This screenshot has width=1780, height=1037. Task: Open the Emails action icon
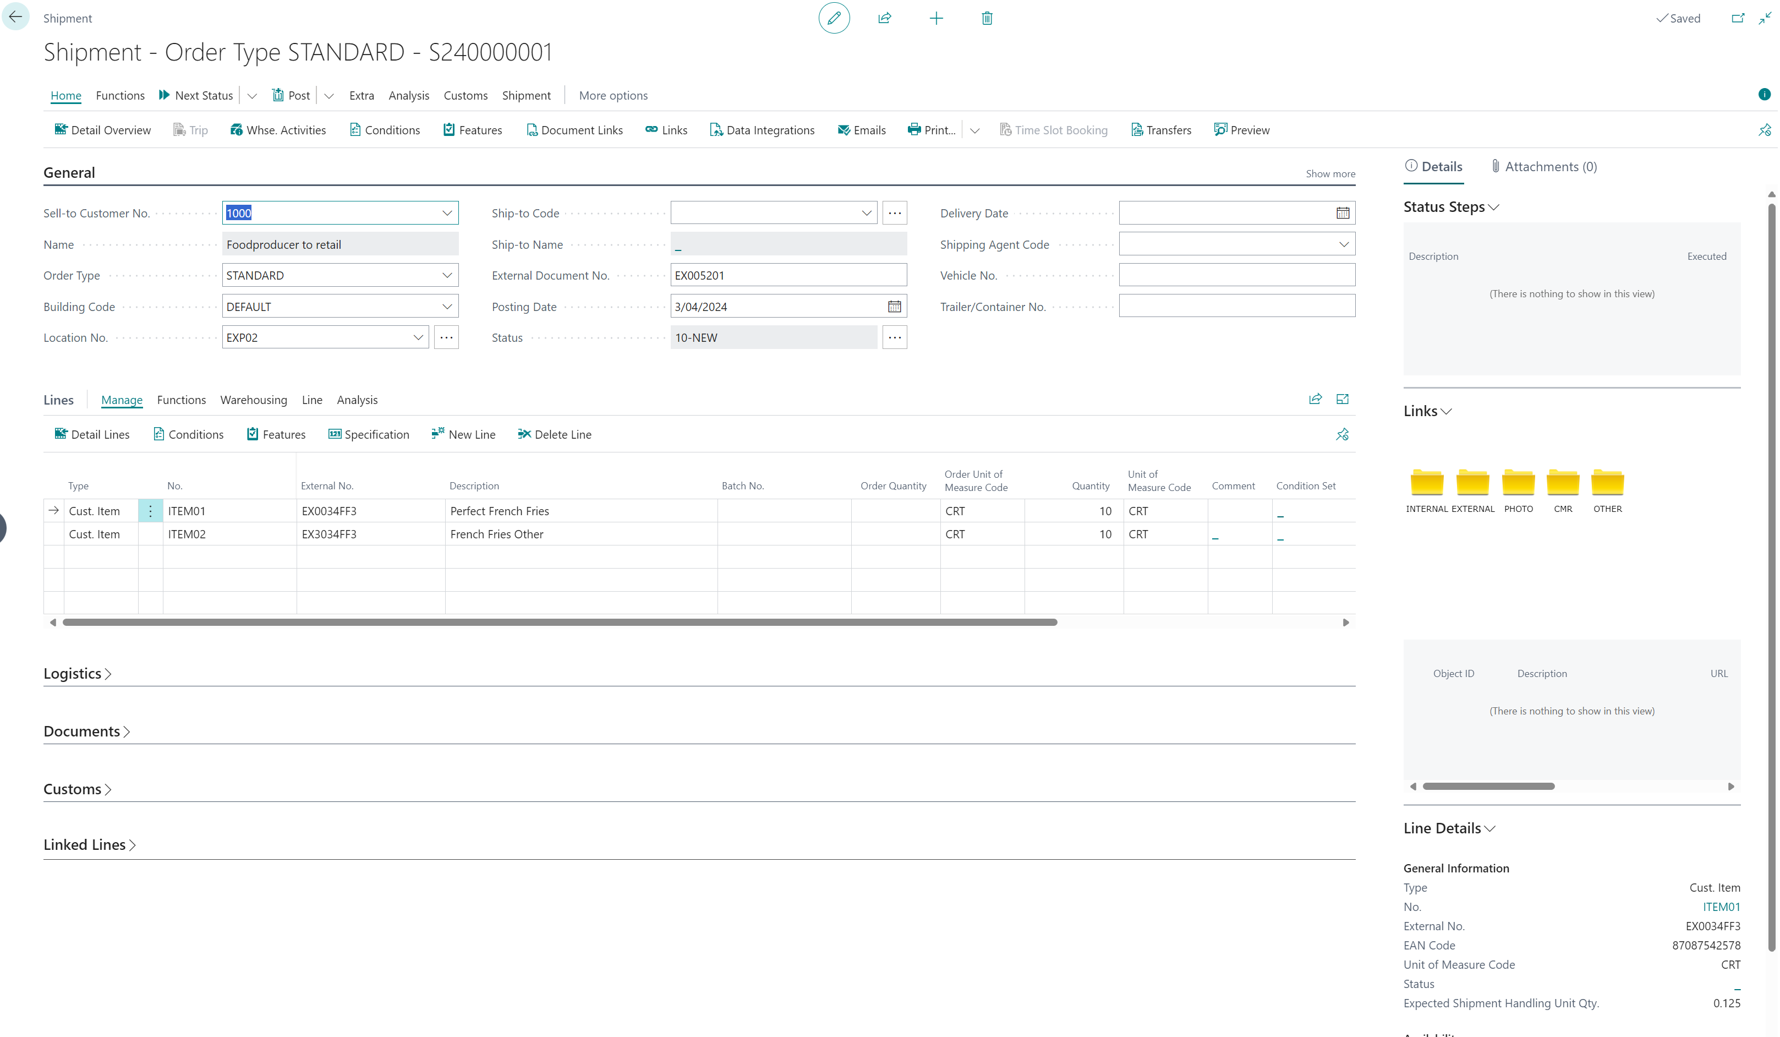(x=861, y=130)
